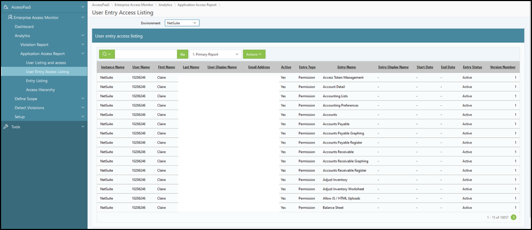Click the Tools wrench icon
The width and height of the screenshot is (532, 230).
tap(6, 127)
